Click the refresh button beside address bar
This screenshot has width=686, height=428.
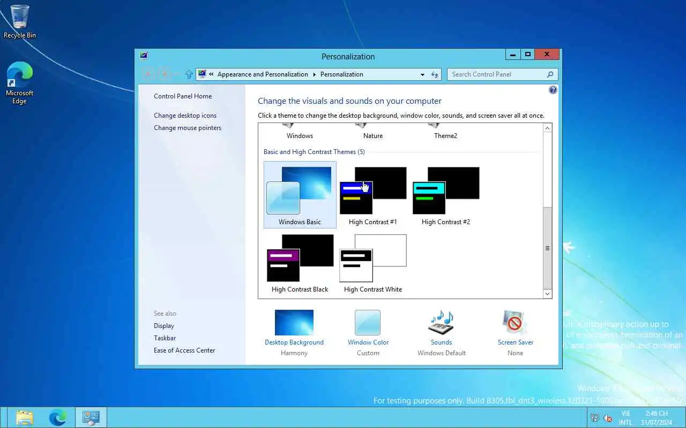(x=435, y=74)
